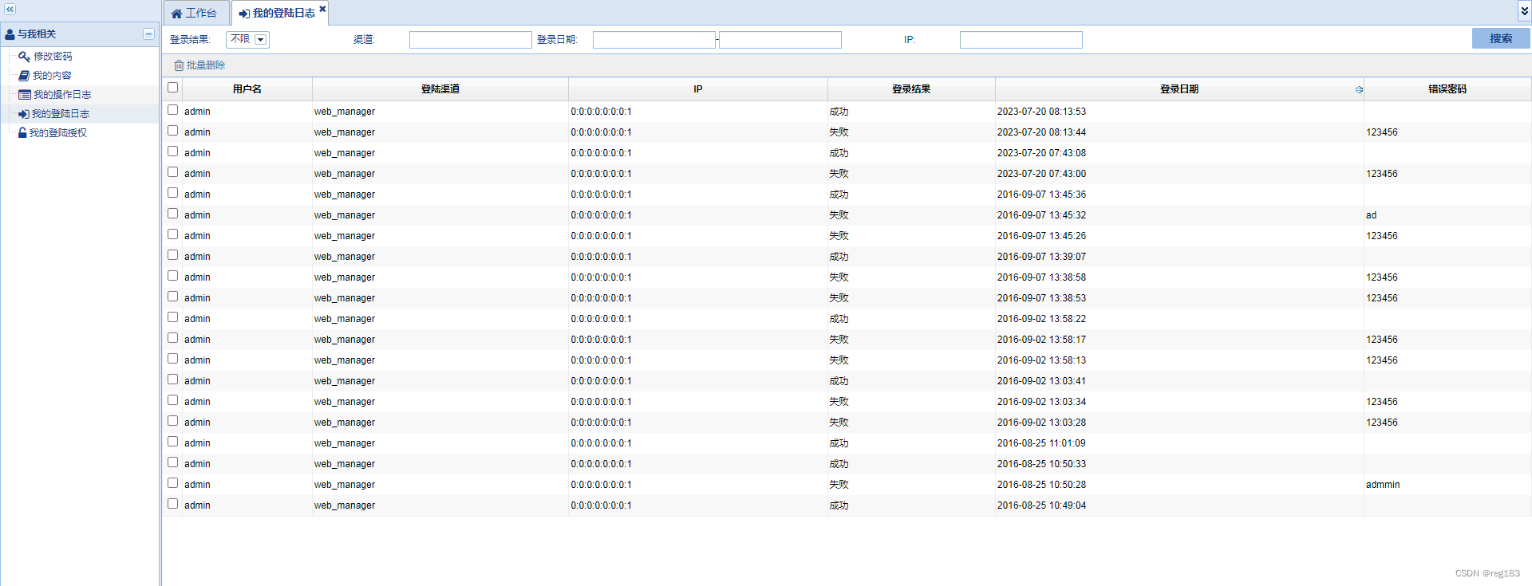The height and width of the screenshot is (586, 1532).
Task: Check the row dated 2016-09-07 13:39:07
Action: 172,255
